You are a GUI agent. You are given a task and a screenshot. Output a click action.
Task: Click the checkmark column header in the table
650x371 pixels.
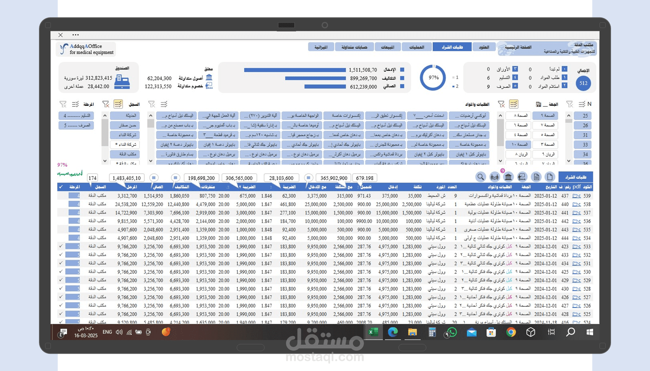[61, 187]
